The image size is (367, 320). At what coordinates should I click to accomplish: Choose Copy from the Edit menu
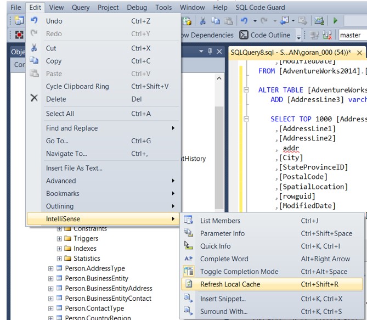pos(103,61)
